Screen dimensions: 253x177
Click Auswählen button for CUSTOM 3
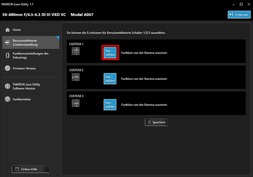click(x=110, y=104)
